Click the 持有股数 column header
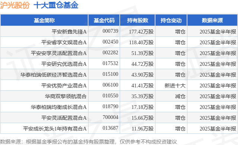This screenshot has height=145, width=238. (x=138, y=20)
